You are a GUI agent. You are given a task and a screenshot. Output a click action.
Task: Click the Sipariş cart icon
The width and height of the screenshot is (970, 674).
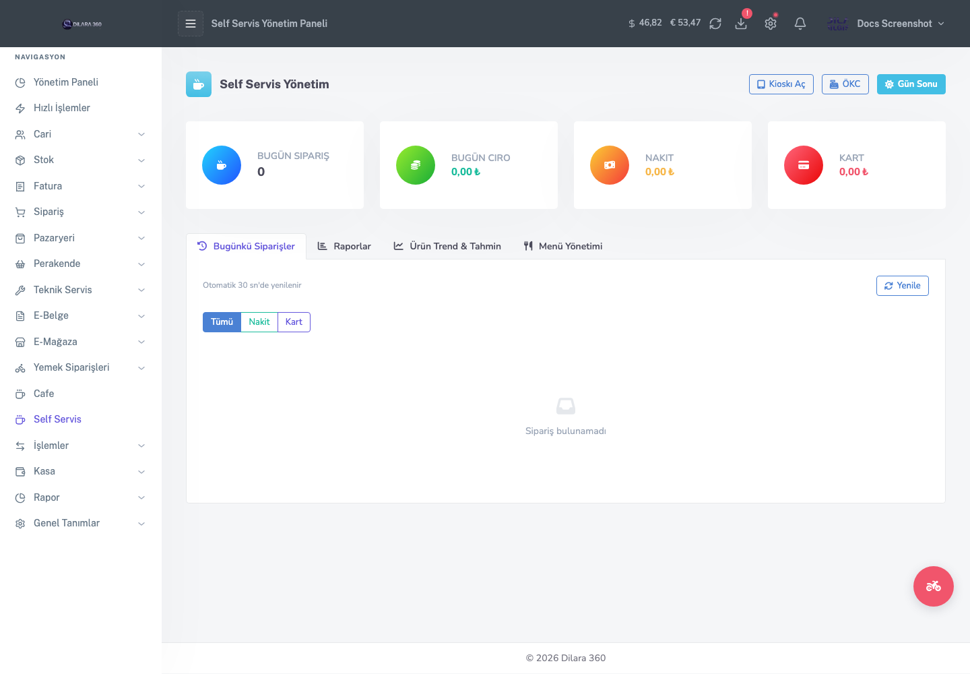coord(20,212)
